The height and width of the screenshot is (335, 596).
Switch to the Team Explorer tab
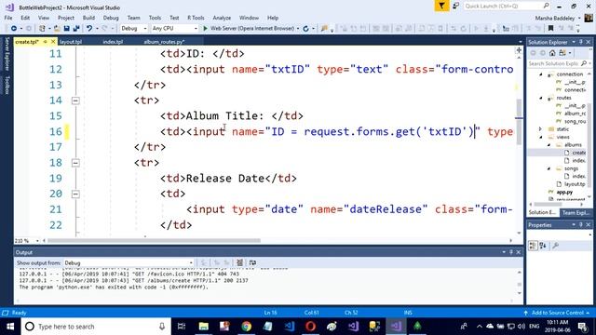tap(576, 213)
